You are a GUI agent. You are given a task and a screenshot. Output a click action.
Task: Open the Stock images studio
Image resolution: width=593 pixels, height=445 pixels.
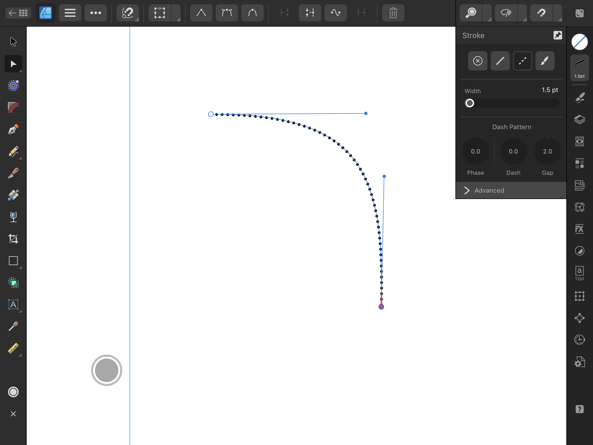[580, 185]
